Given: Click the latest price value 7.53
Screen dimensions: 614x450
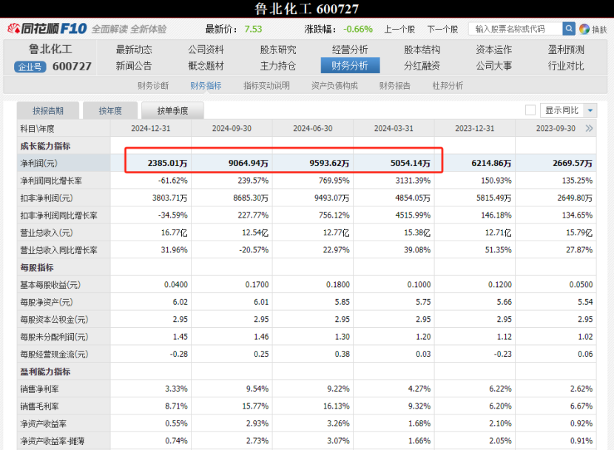Looking at the screenshot, I should point(253,29).
